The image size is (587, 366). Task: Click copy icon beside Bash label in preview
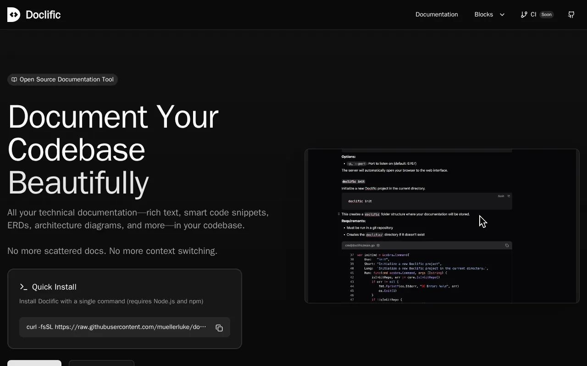pos(509,196)
